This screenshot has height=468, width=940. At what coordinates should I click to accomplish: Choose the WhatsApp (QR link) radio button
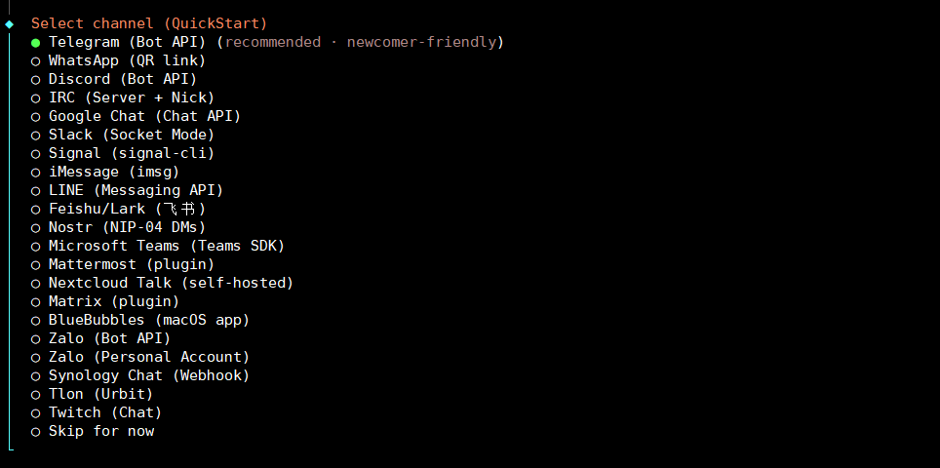(x=36, y=60)
